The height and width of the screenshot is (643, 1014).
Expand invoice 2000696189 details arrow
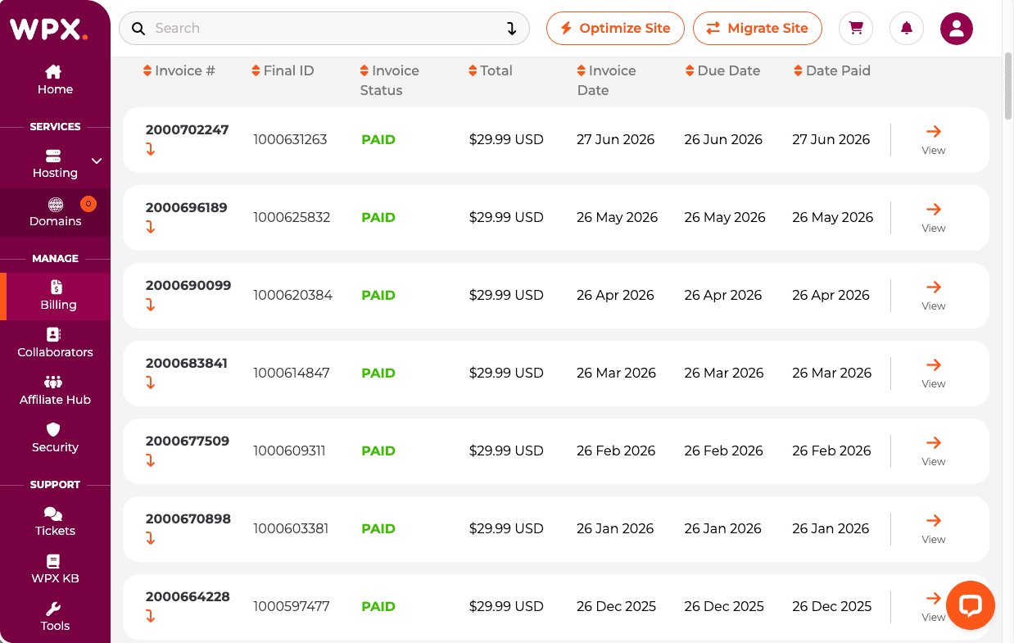pyautogui.click(x=151, y=227)
